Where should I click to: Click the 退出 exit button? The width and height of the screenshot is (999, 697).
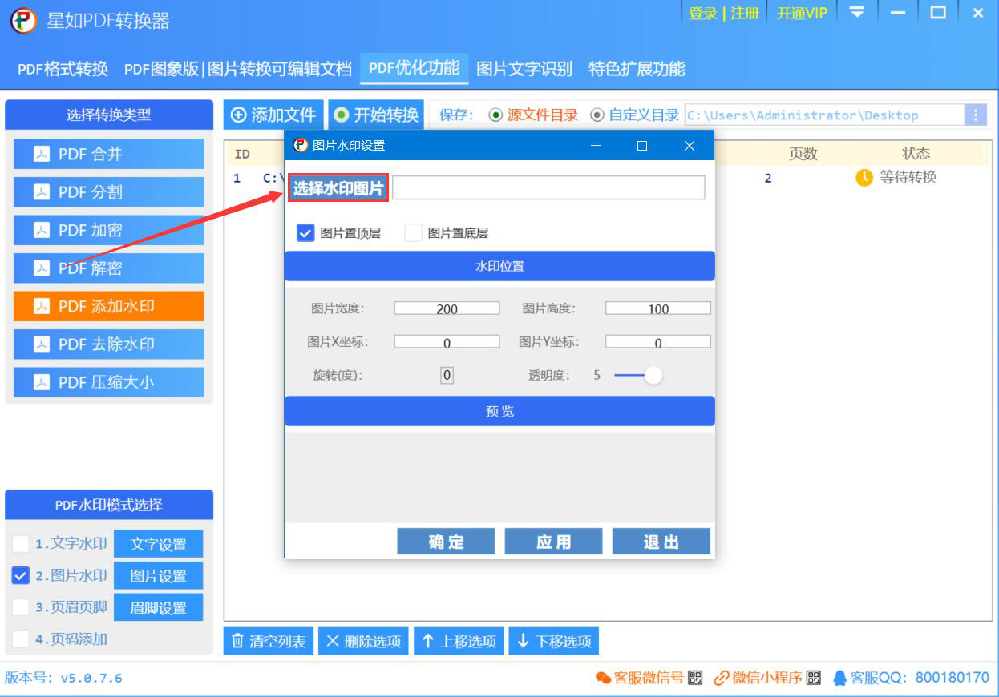coord(661,542)
